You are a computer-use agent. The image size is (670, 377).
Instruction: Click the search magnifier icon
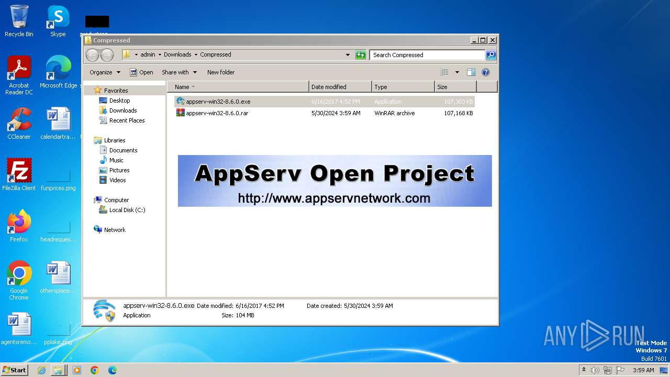point(490,54)
